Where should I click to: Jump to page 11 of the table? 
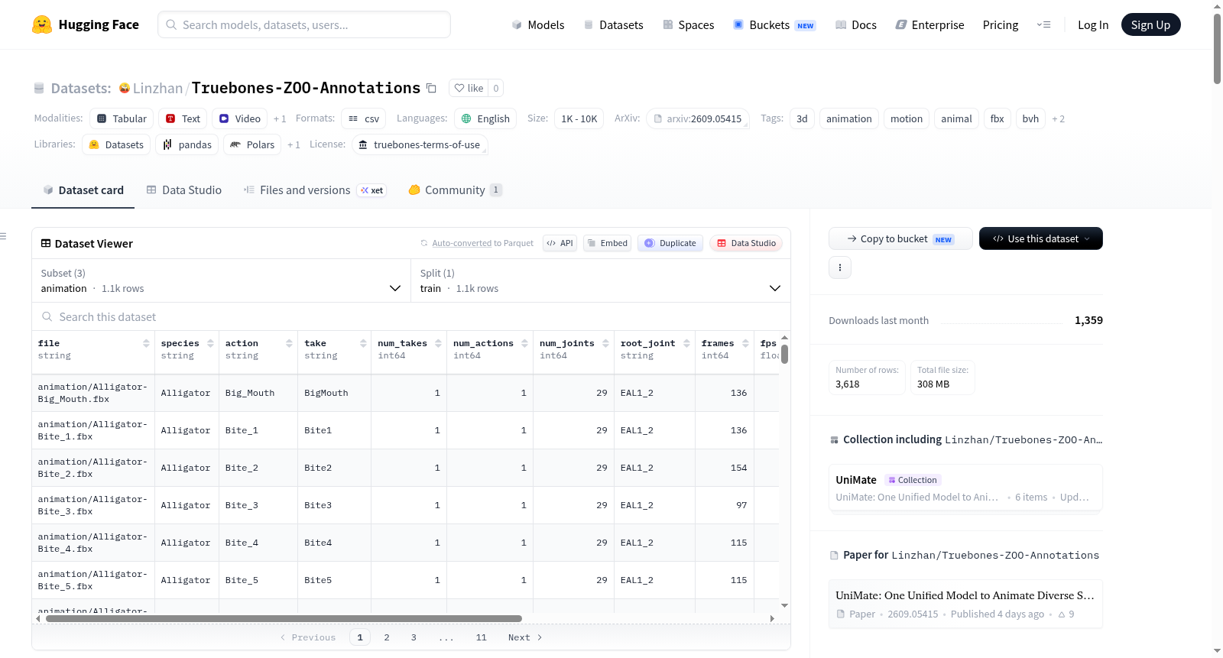click(481, 637)
